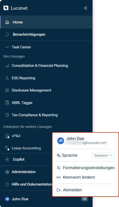Click the JD avatar in sidebar footer

[x=7, y=199]
